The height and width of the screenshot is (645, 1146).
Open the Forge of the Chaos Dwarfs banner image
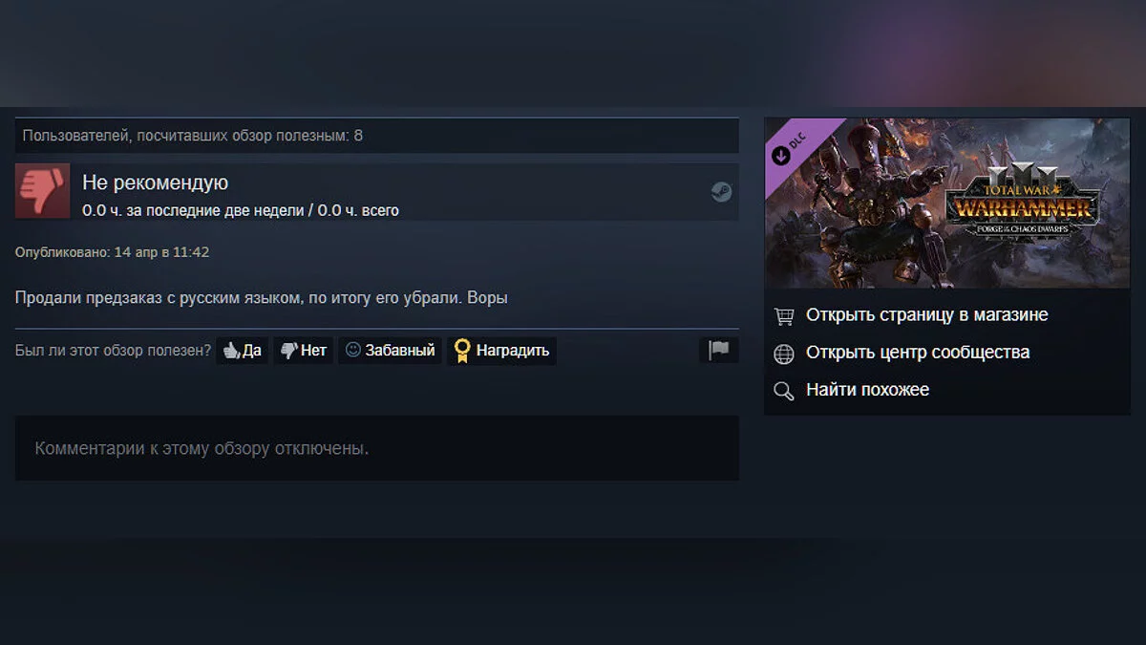click(x=947, y=204)
